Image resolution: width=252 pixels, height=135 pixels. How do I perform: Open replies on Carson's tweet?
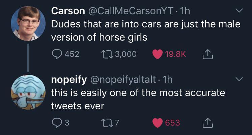(x=56, y=54)
